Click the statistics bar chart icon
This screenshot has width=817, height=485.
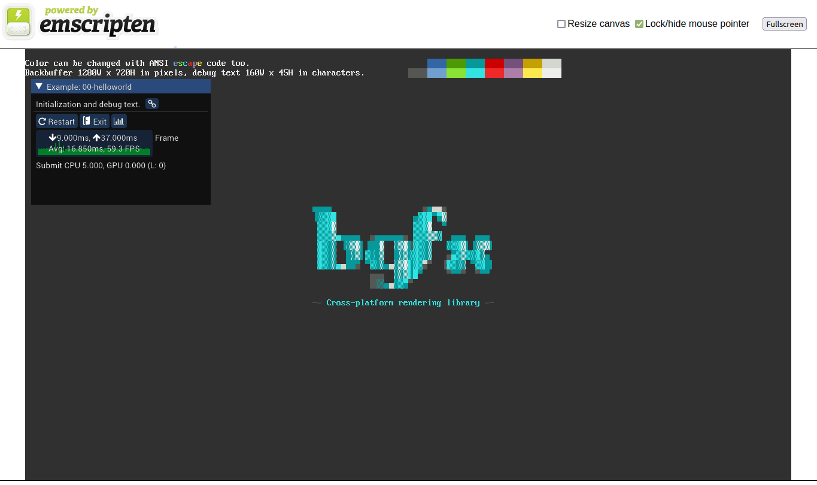pos(119,120)
